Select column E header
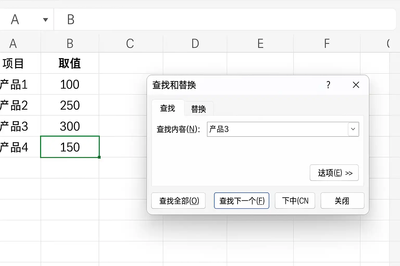Viewport: 400px width, 266px height. [x=260, y=43]
